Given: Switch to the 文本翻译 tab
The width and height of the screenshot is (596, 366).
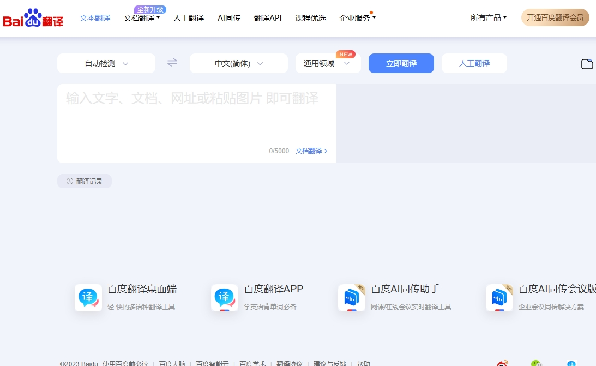Looking at the screenshot, I should pyautogui.click(x=95, y=18).
